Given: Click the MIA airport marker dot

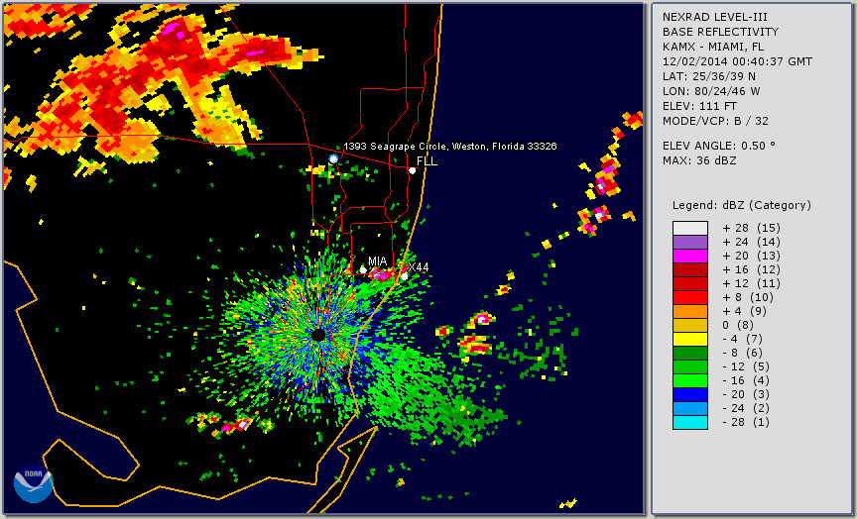Looking at the screenshot, I should (363, 270).
